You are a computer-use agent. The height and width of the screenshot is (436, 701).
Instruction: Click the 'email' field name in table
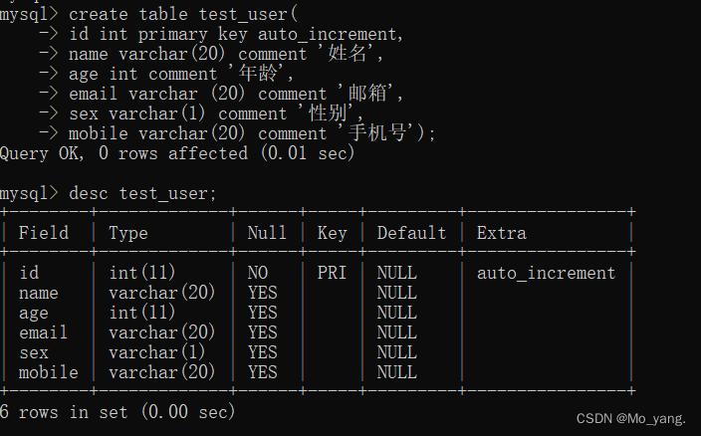(44, 332)
